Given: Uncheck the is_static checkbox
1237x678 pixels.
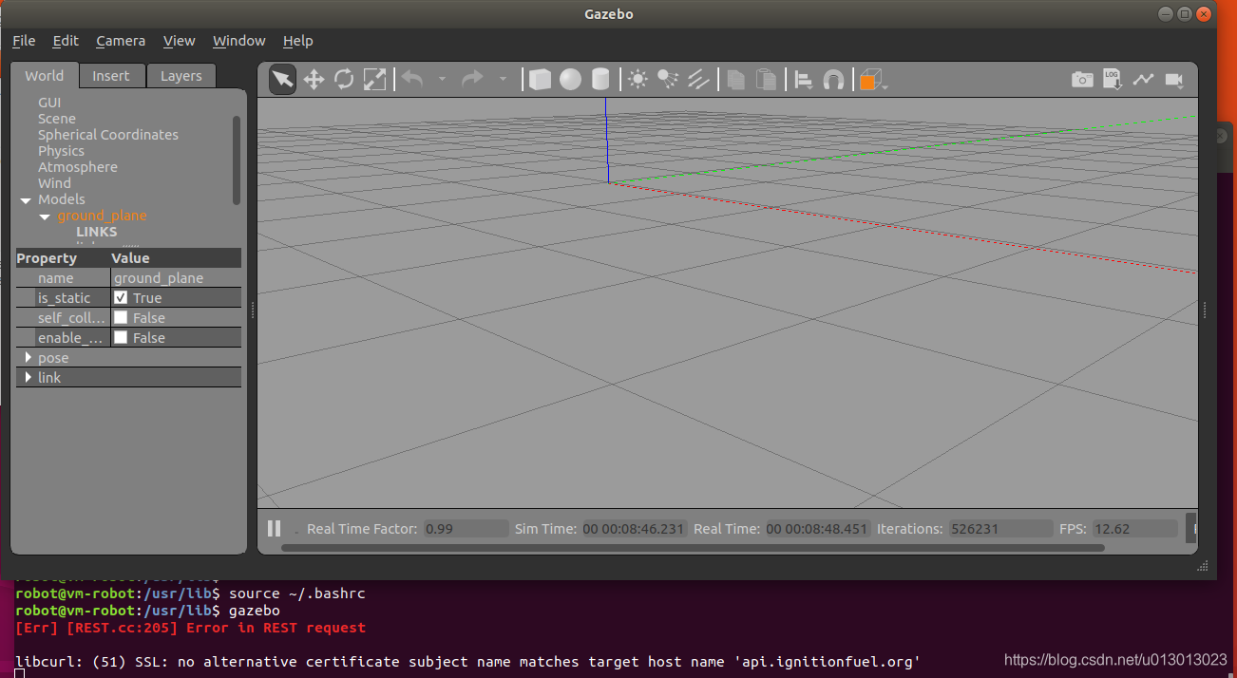Looking at the screenshot, I should pyautogui.click(x=121, y=297).
